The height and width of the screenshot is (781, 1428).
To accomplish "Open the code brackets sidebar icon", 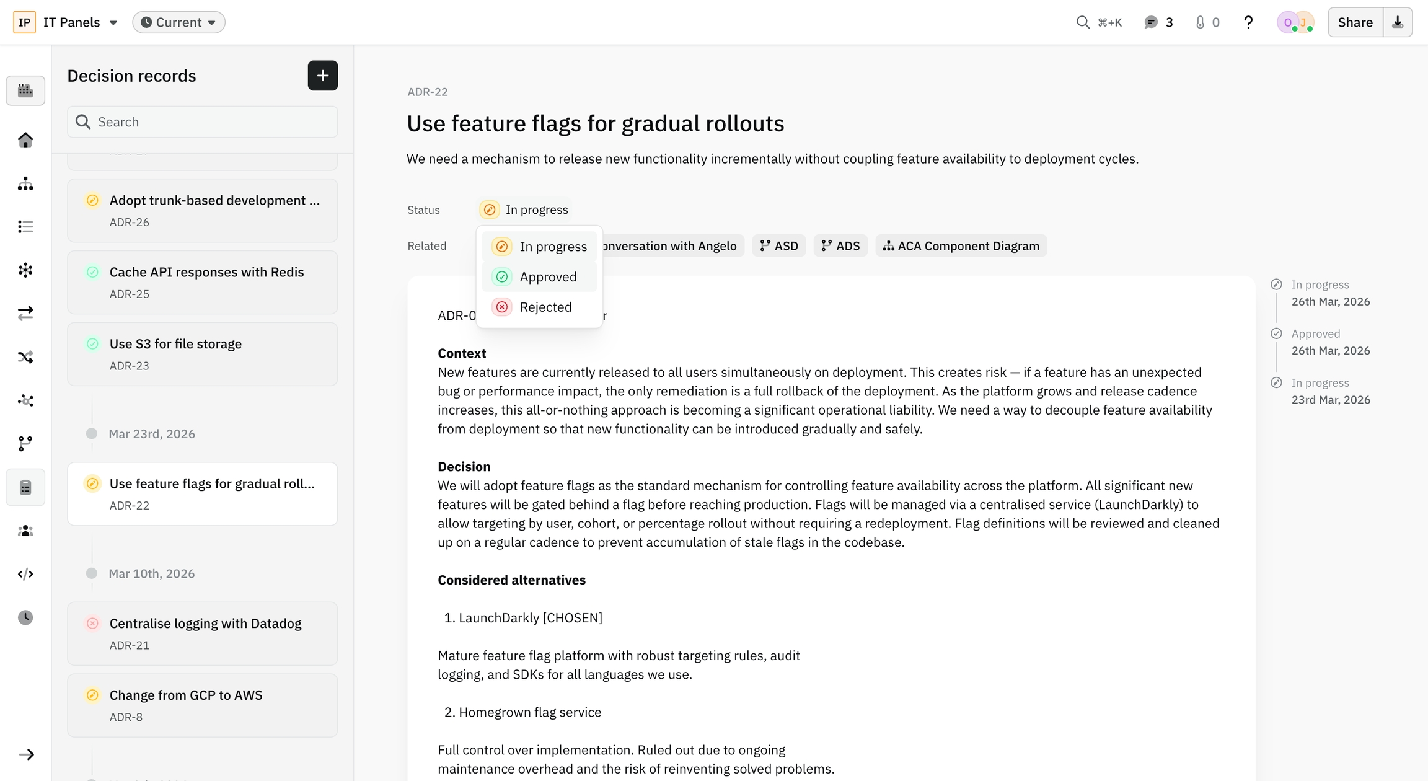I will [x=25, y=574].
